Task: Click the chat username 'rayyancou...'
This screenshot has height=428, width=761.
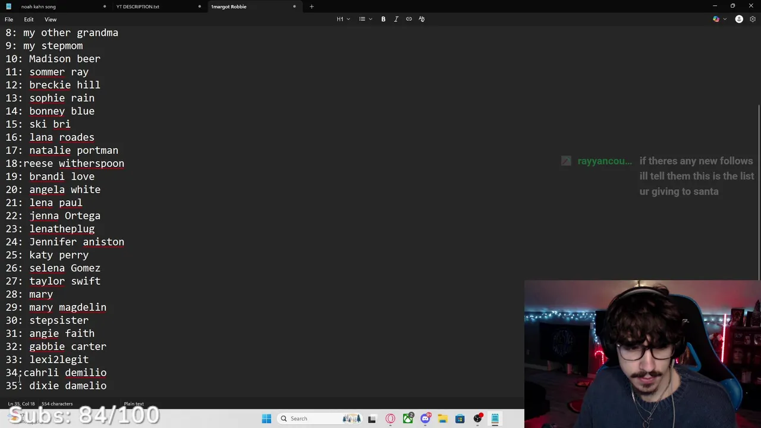Action: coord(605,161)
